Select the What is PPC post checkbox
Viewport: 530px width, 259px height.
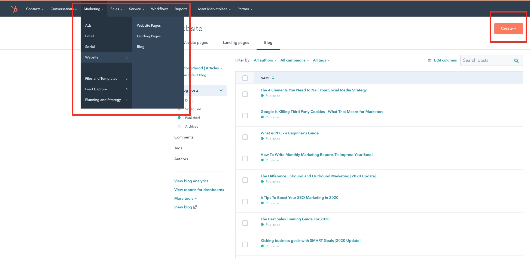245,137
